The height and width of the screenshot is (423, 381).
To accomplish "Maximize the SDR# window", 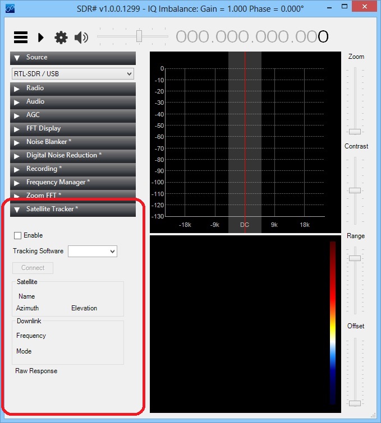I will point(345,7).
